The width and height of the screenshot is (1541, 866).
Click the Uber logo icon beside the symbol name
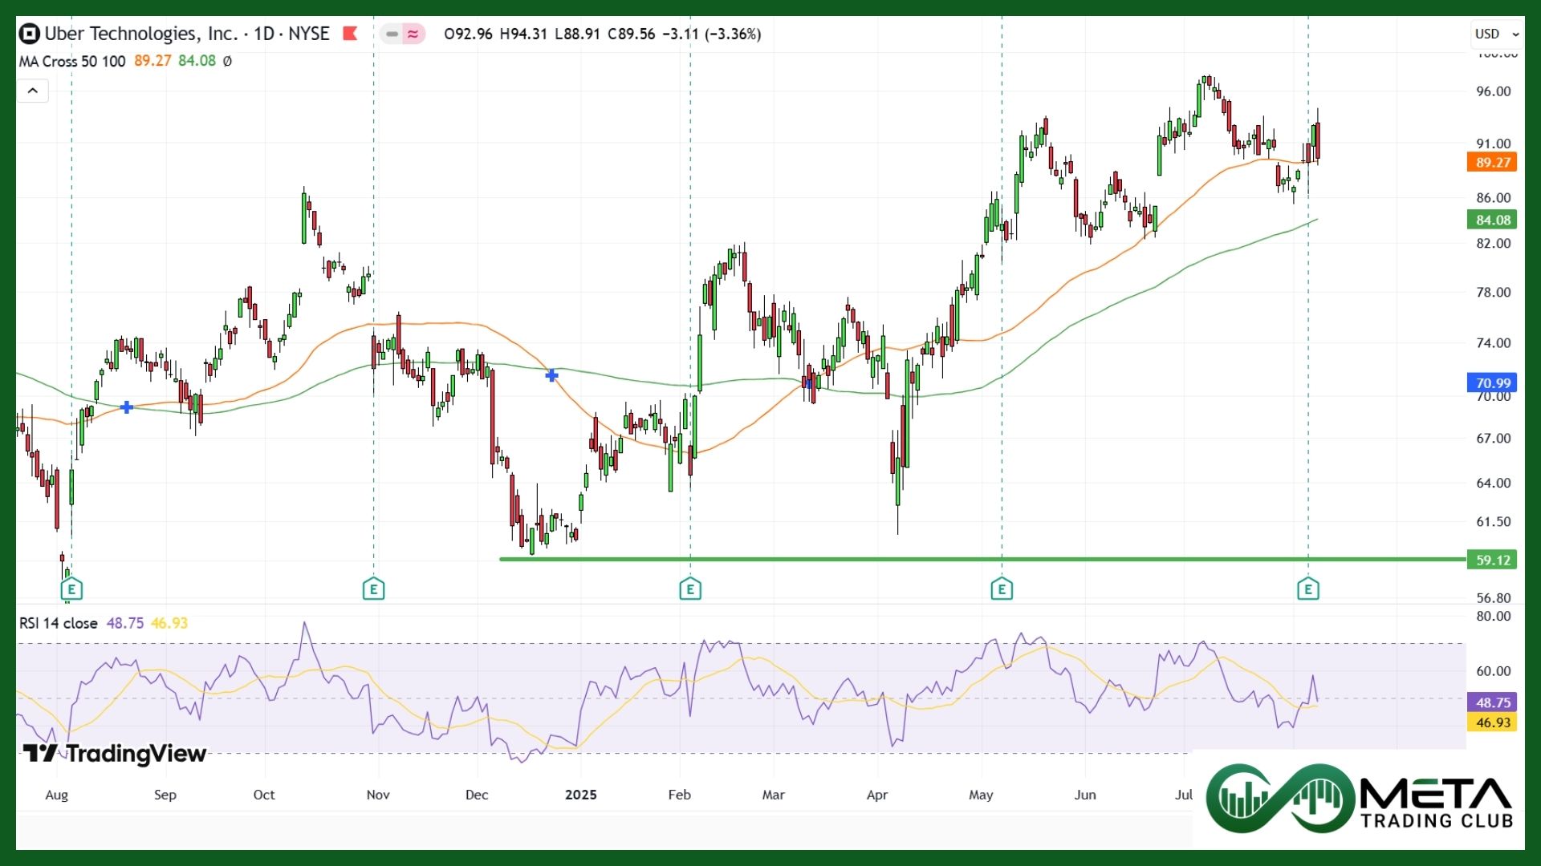coord(29,34)
